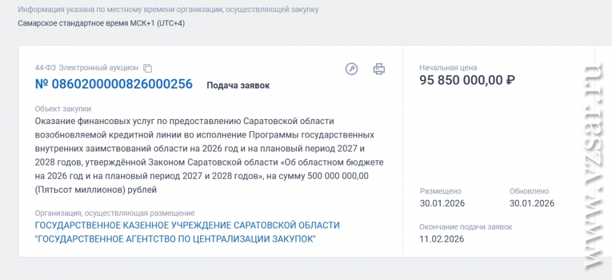Select the starting price 95 850 000,00 ₽
Image resolution: width=612 pixels, height=280 pixels.
[462, 80]
